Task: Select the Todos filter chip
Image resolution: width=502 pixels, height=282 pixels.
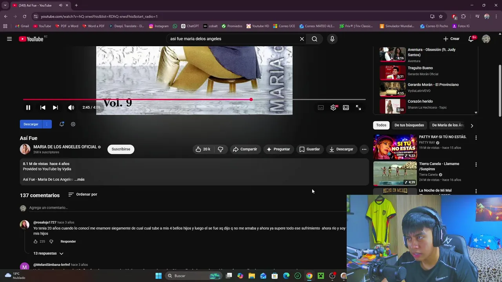Action: [x=381, y=125]
